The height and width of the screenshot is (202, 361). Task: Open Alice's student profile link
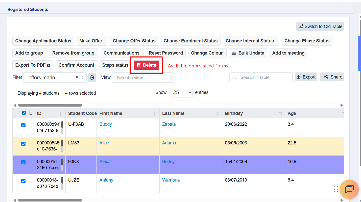tap(104, 143)
